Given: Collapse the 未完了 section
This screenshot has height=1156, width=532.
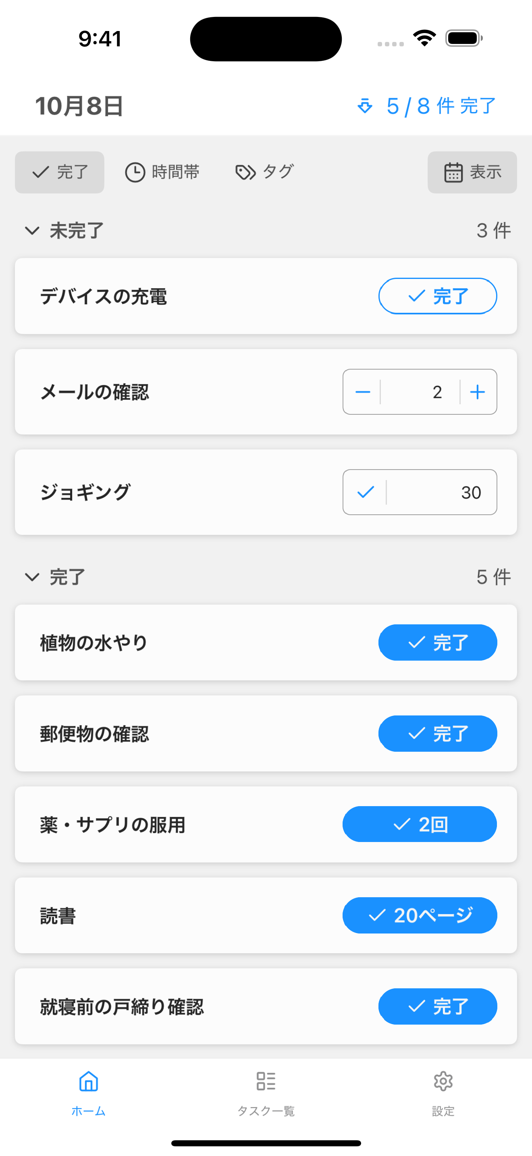Looking at the screenshot, I should pyautogui.click(x=32, y=231).
